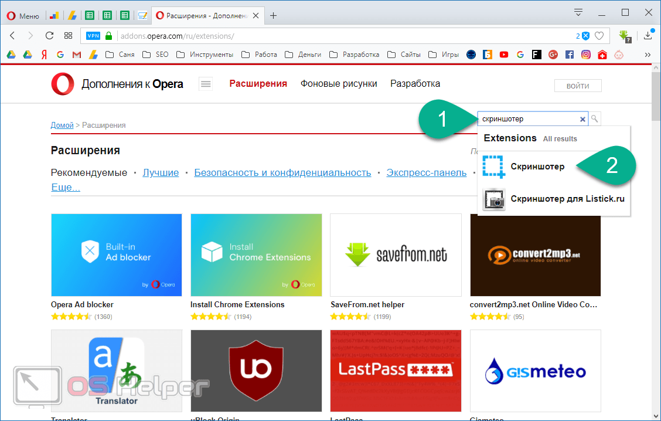Toggle the VPN badge

[x=93, y=36]
